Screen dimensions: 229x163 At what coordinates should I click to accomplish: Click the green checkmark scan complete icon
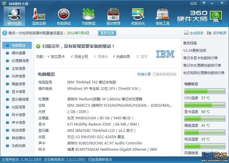coord(38,46)
